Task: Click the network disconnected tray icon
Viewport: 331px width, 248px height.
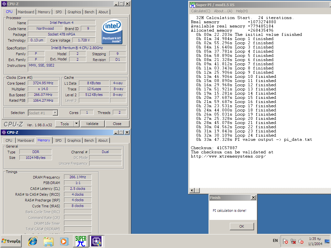Action: pos(293,241)
